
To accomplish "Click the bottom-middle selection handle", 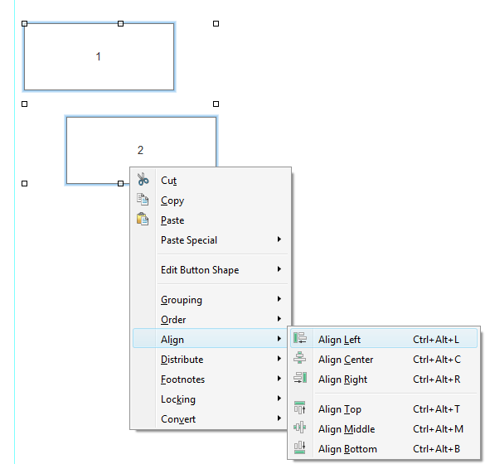I will pyautogui.click(x=121, y=184).
